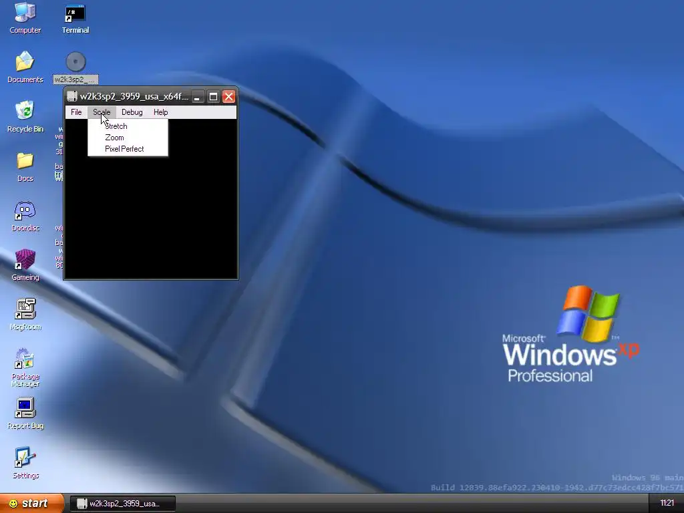Choose Pixel Perfect from the Scale menu

pos(128,149)
